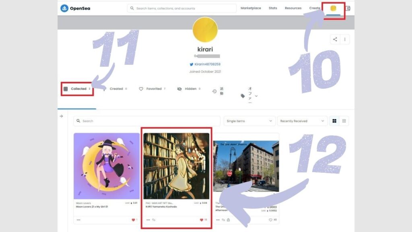
Task: Focus the collection Search field
Action: (147, 121)
